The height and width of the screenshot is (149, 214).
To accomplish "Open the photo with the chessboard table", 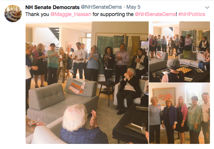I will 179,52.
